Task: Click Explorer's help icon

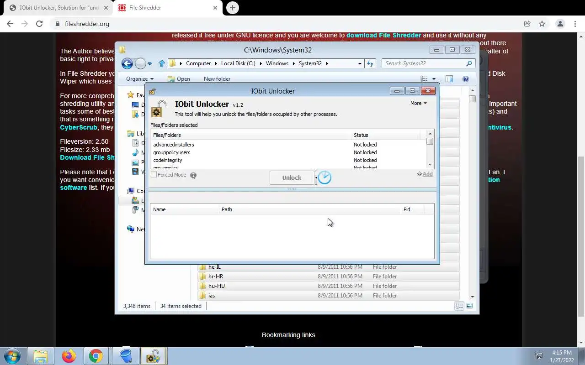Action: pos(466,79)
